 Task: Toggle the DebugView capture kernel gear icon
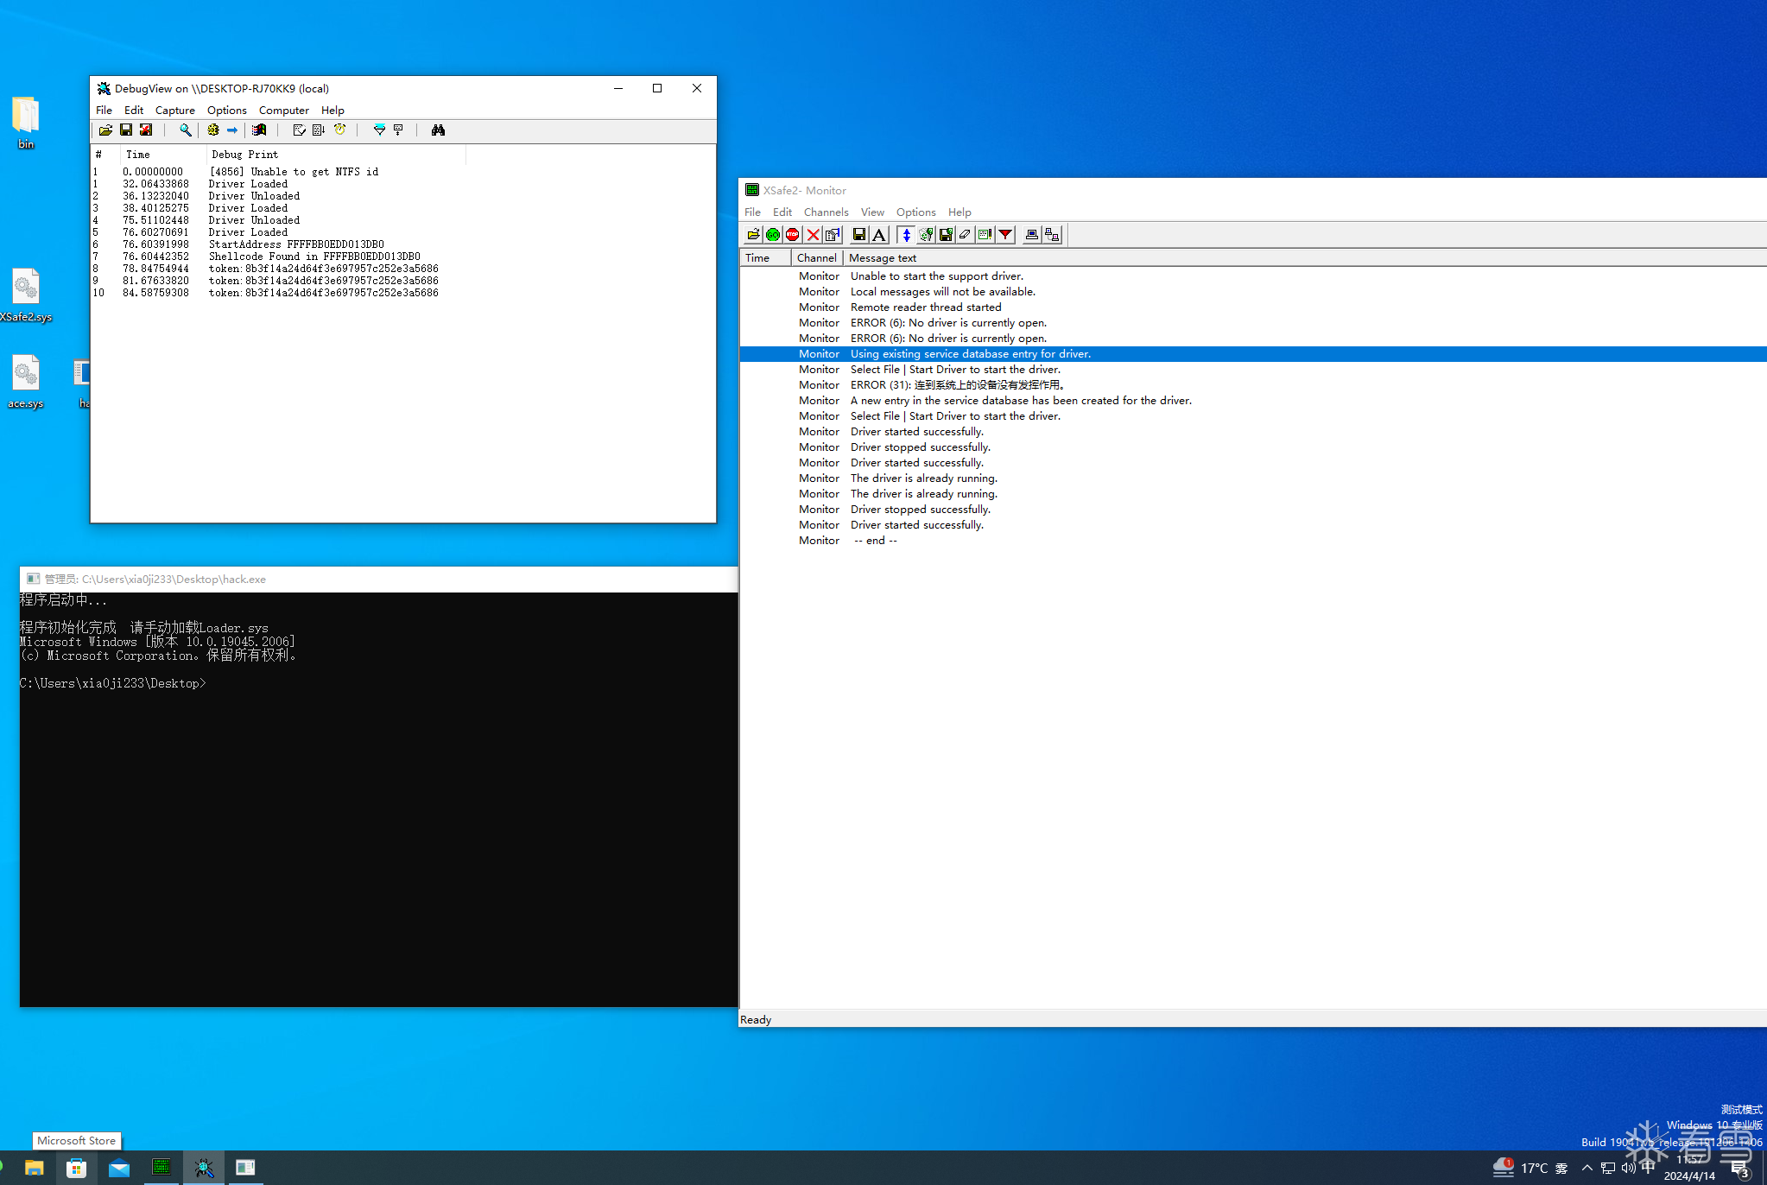[213, 130]
